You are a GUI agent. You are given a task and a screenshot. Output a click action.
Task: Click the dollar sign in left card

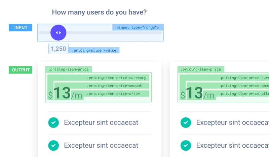(x=50, y=95)
